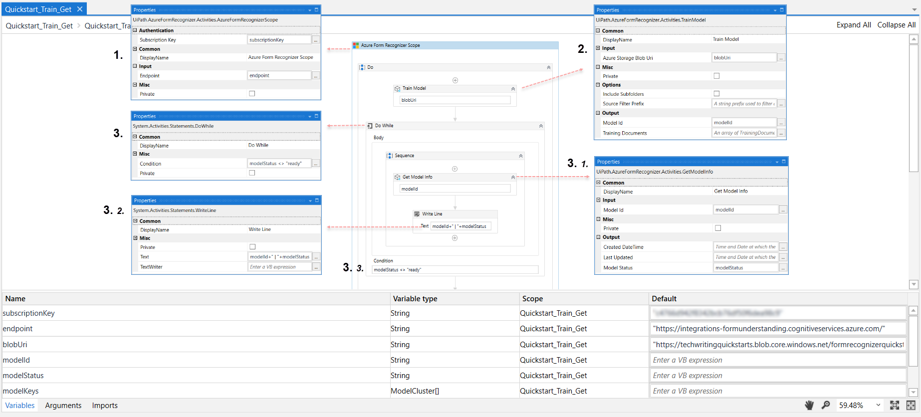Collapse Output group in GetModelInfo properties

[x=599, y=237]
